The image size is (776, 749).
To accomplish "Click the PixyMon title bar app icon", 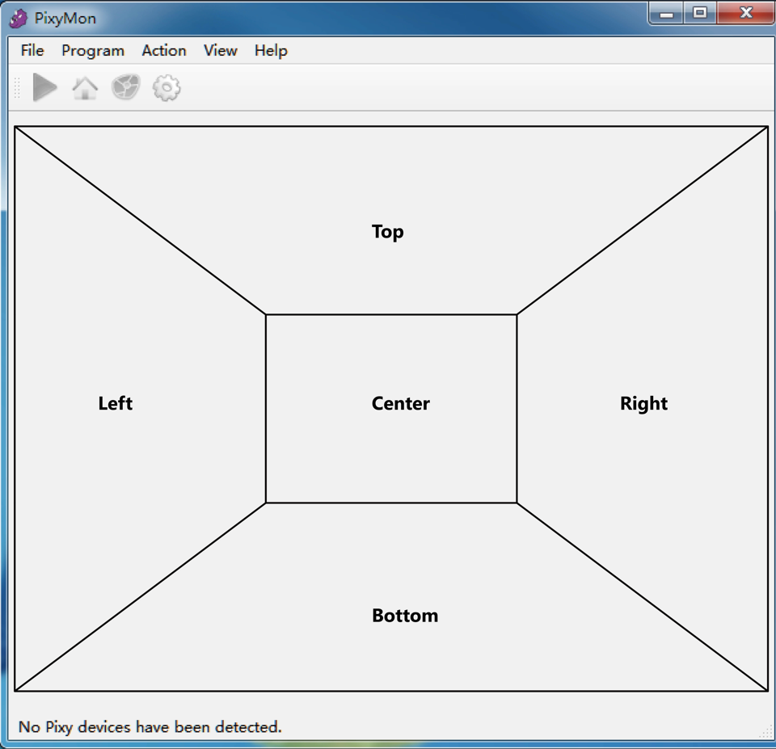I will [x=19, y=18].
